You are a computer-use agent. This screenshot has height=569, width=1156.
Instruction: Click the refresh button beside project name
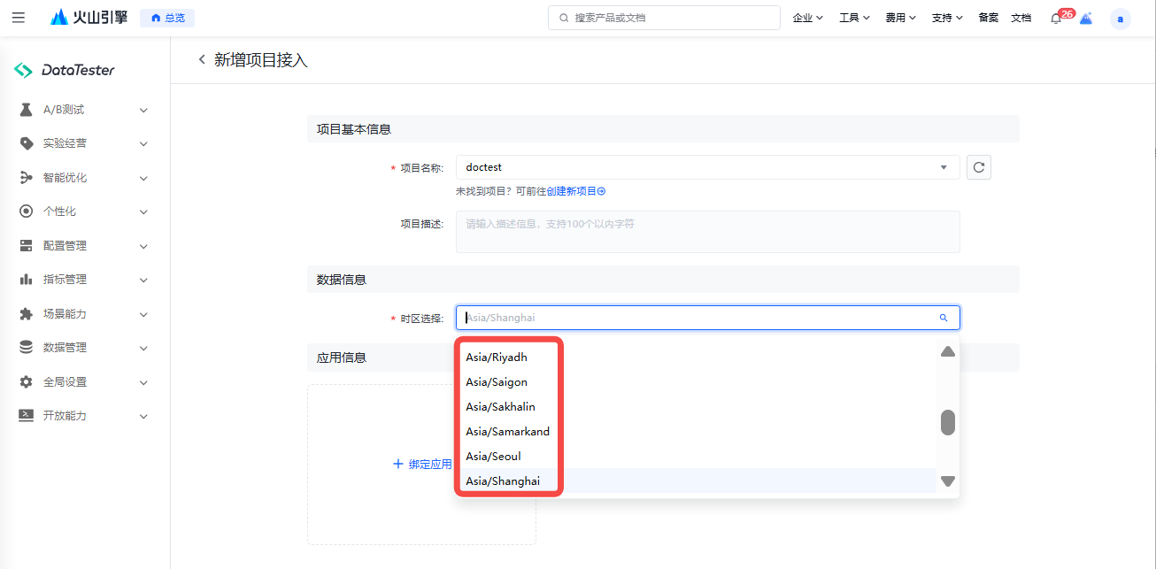[x=978, y=167]
